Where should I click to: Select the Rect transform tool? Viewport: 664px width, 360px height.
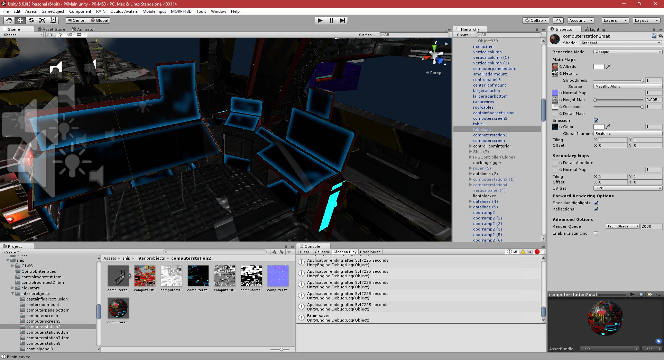click(53, 20)
